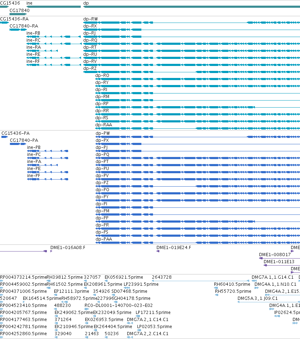The height and width of the screenshot is (339, 300).
Task: Open clone DME1-008017
Action: [275, 255]
